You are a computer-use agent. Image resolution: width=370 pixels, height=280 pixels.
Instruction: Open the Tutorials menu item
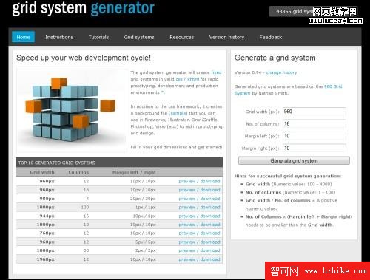(98, 37)
